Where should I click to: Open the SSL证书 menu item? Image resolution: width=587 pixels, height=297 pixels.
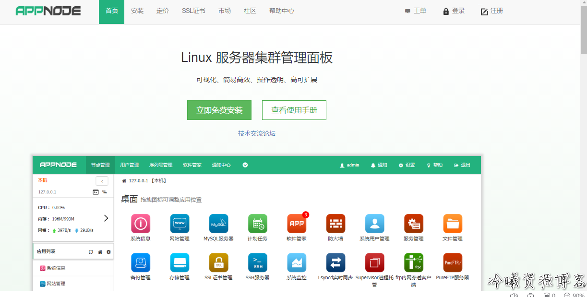[193, 11]
